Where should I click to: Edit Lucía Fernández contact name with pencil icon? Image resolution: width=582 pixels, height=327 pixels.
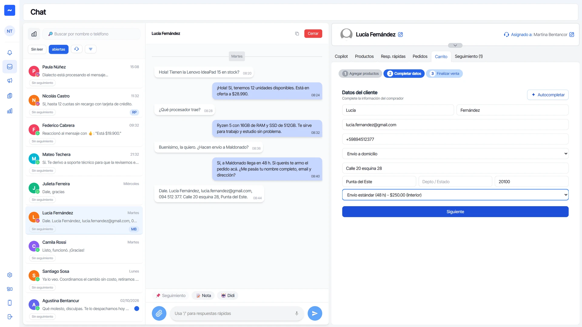(x=400, y=35)
